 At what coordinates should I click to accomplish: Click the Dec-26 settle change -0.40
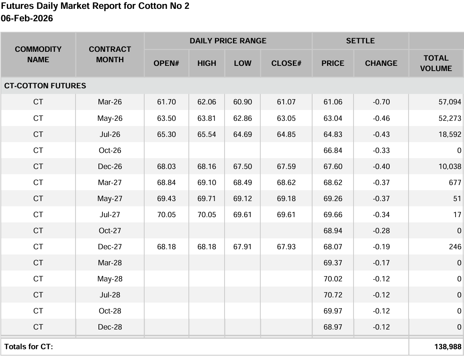click(x=381, y=167)
